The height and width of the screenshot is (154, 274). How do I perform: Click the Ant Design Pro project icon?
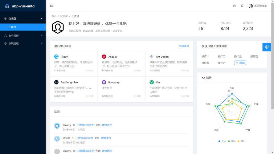56,82
